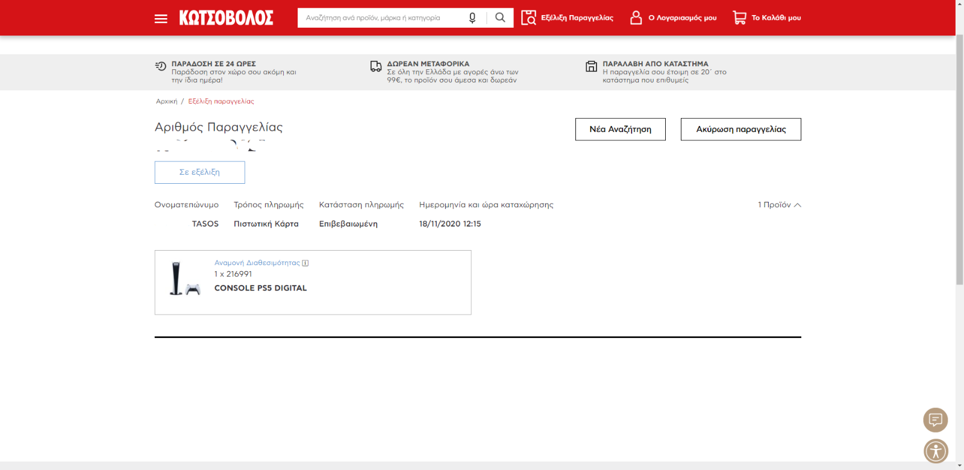This screenshot has width=964, height=470.
Task: Click the Αριθμός Παραγγελίας heading
Action: coord(219,127)
